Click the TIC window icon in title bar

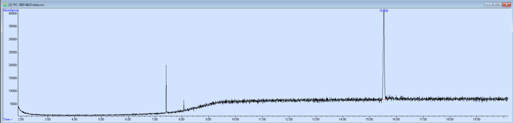tap(5, 5)
